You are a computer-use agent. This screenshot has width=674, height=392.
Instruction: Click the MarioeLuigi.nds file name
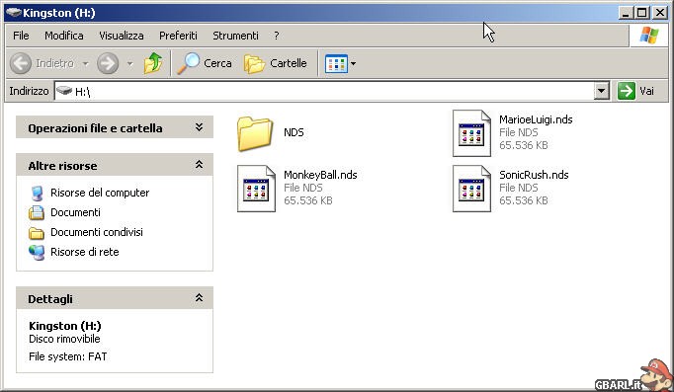point(536,119)
